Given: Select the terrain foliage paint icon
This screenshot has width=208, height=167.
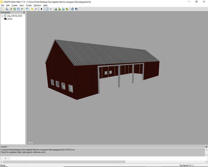Looking at the screenshot, I should 67,9.
